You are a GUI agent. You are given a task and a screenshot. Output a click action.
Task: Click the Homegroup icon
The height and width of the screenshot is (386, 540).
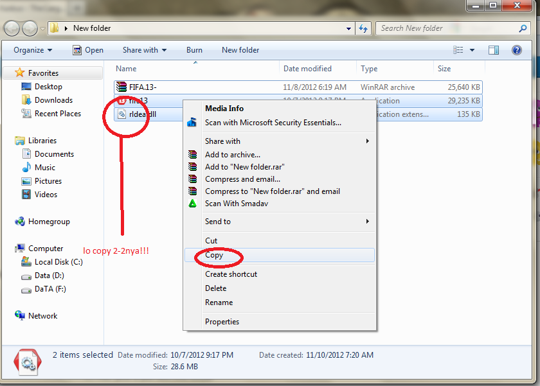pos(20,222)
